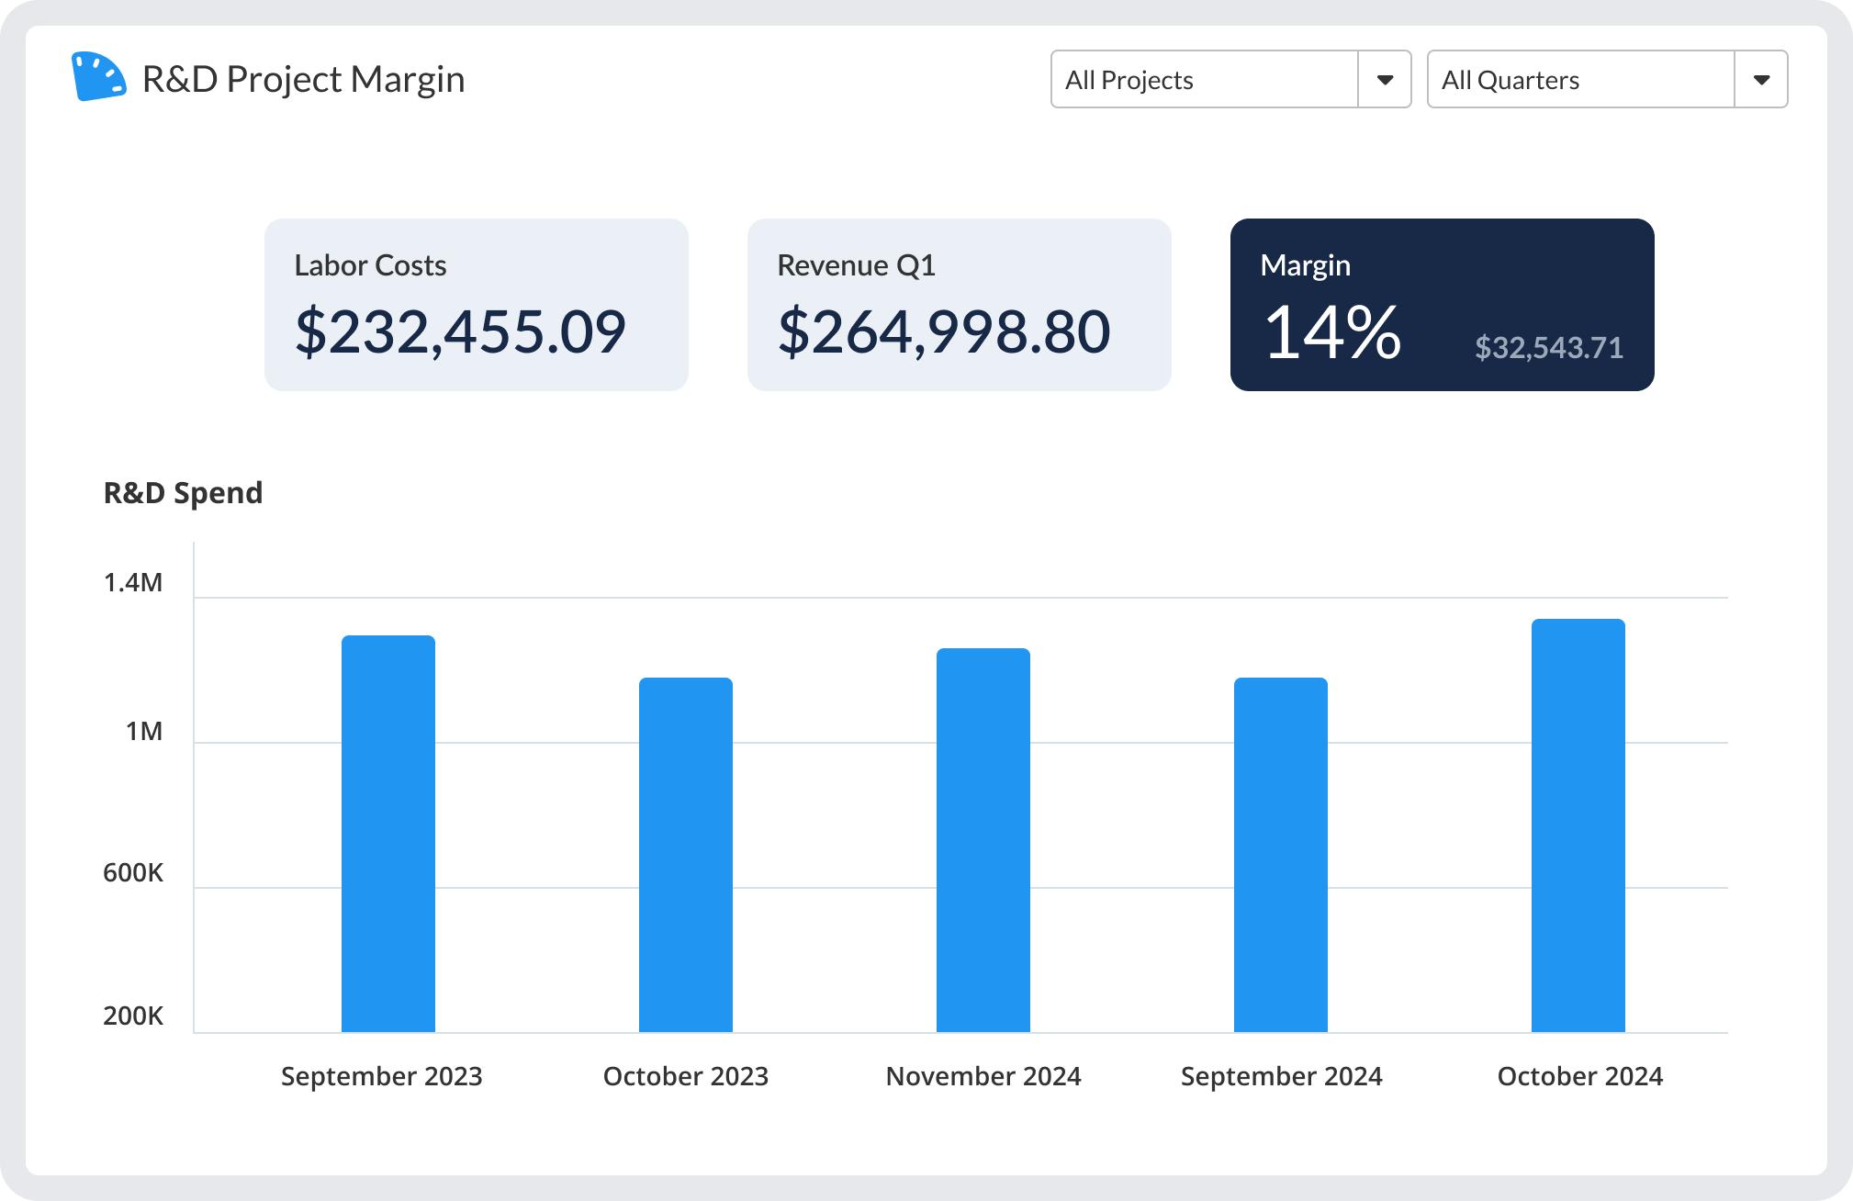Click the October 2023 bar
Viewport: 1853px width, 1201px height.
coord(685,854)
